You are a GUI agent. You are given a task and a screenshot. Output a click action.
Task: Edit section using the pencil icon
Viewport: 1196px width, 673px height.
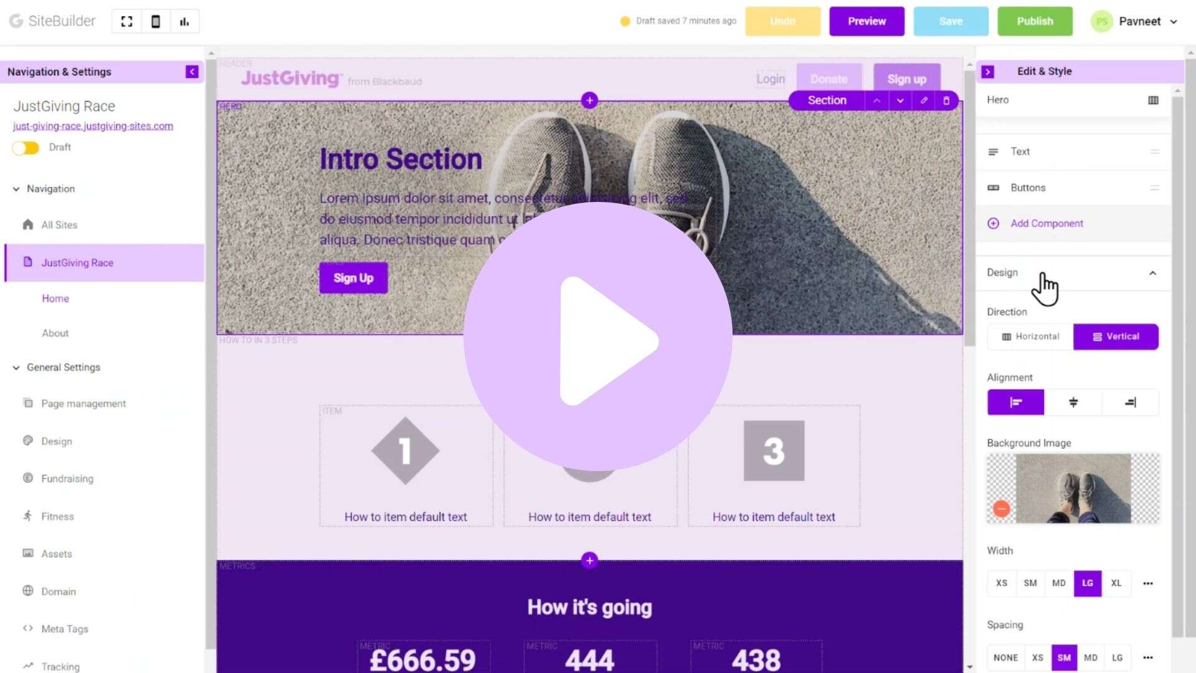coord(924,100)
